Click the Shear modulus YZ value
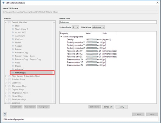 pos(94,62)
